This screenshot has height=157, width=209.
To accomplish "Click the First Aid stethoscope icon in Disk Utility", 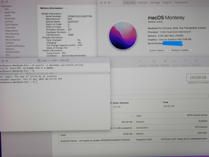I will (x=154, y=61).
